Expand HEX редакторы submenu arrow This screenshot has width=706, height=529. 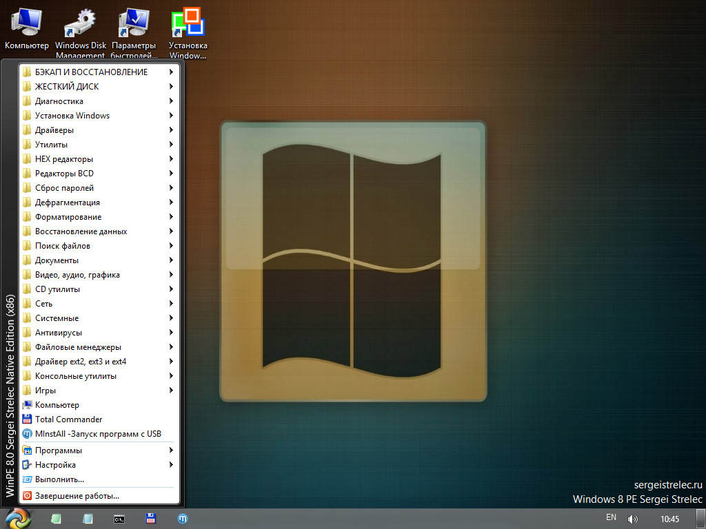[171, 159]
